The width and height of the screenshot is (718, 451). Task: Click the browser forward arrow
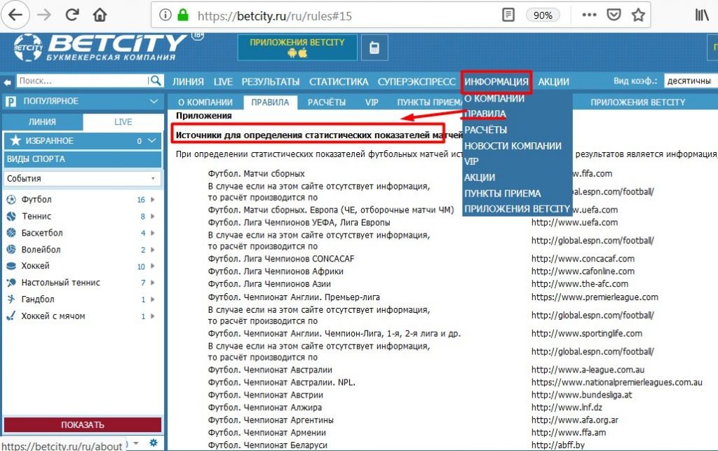tap(44, 15)
